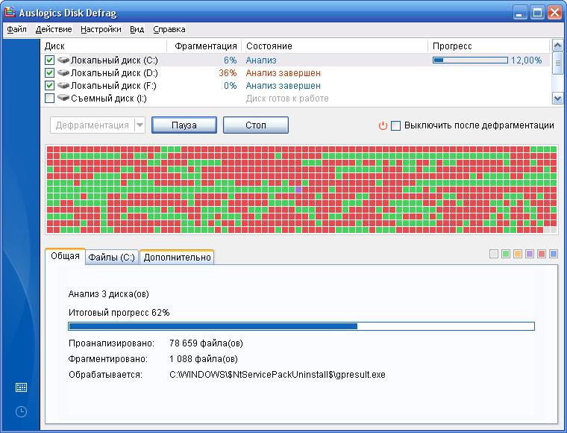This screenshot has width=567, height=433.
Task: Click Анализ завершен status for drive D:
Action: coord(283,72)
